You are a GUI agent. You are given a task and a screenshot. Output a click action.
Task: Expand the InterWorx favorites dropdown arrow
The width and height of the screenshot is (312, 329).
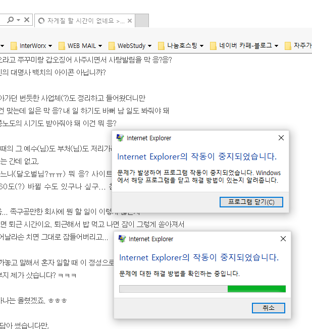50,46
